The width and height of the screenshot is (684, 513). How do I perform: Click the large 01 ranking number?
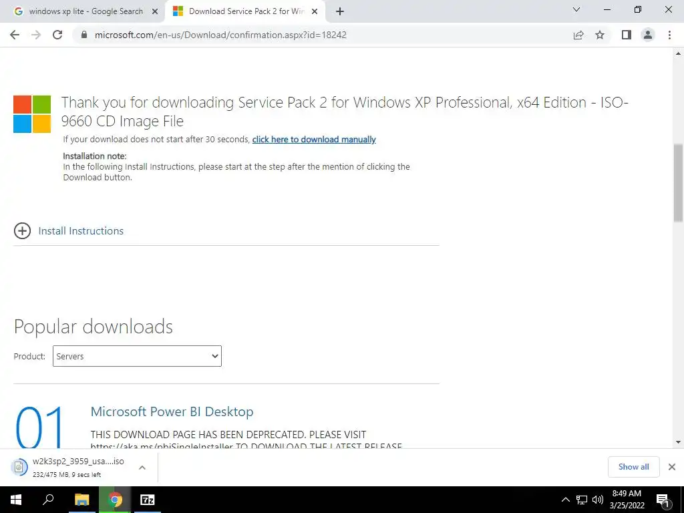tap(39, 427)
